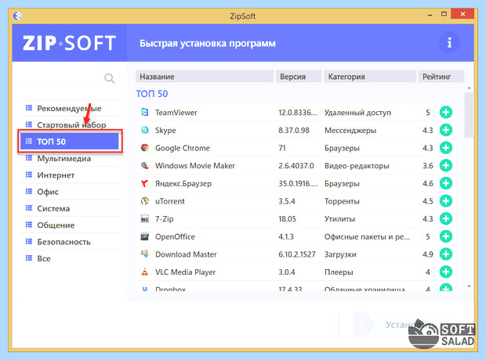Select the Download Master name text
Viewport: 486px width, 360px height.
pos(186,254)
